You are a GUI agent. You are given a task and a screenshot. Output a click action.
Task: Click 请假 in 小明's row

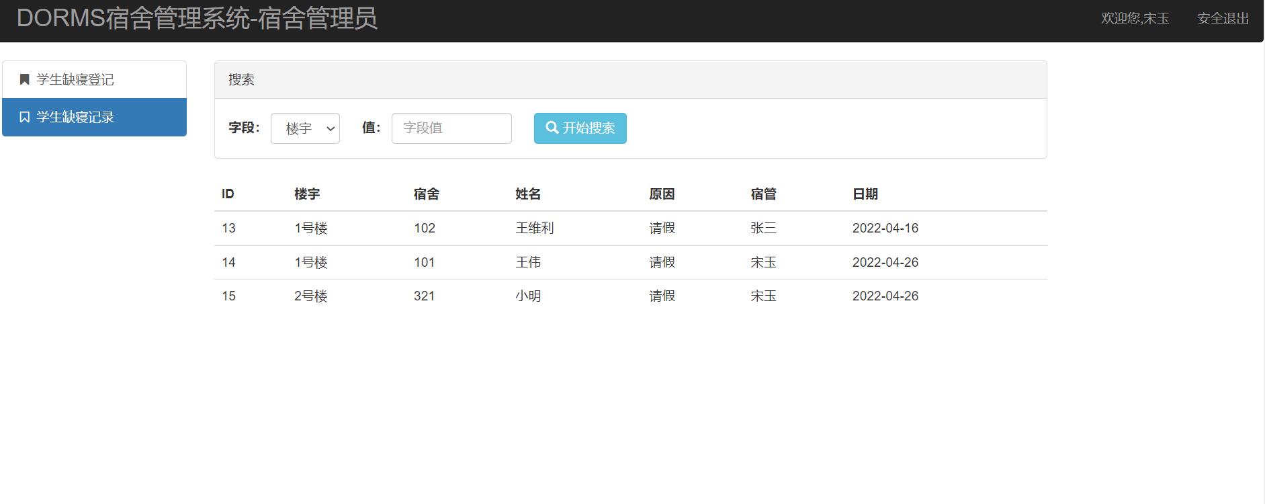click(x=662, y=296)
